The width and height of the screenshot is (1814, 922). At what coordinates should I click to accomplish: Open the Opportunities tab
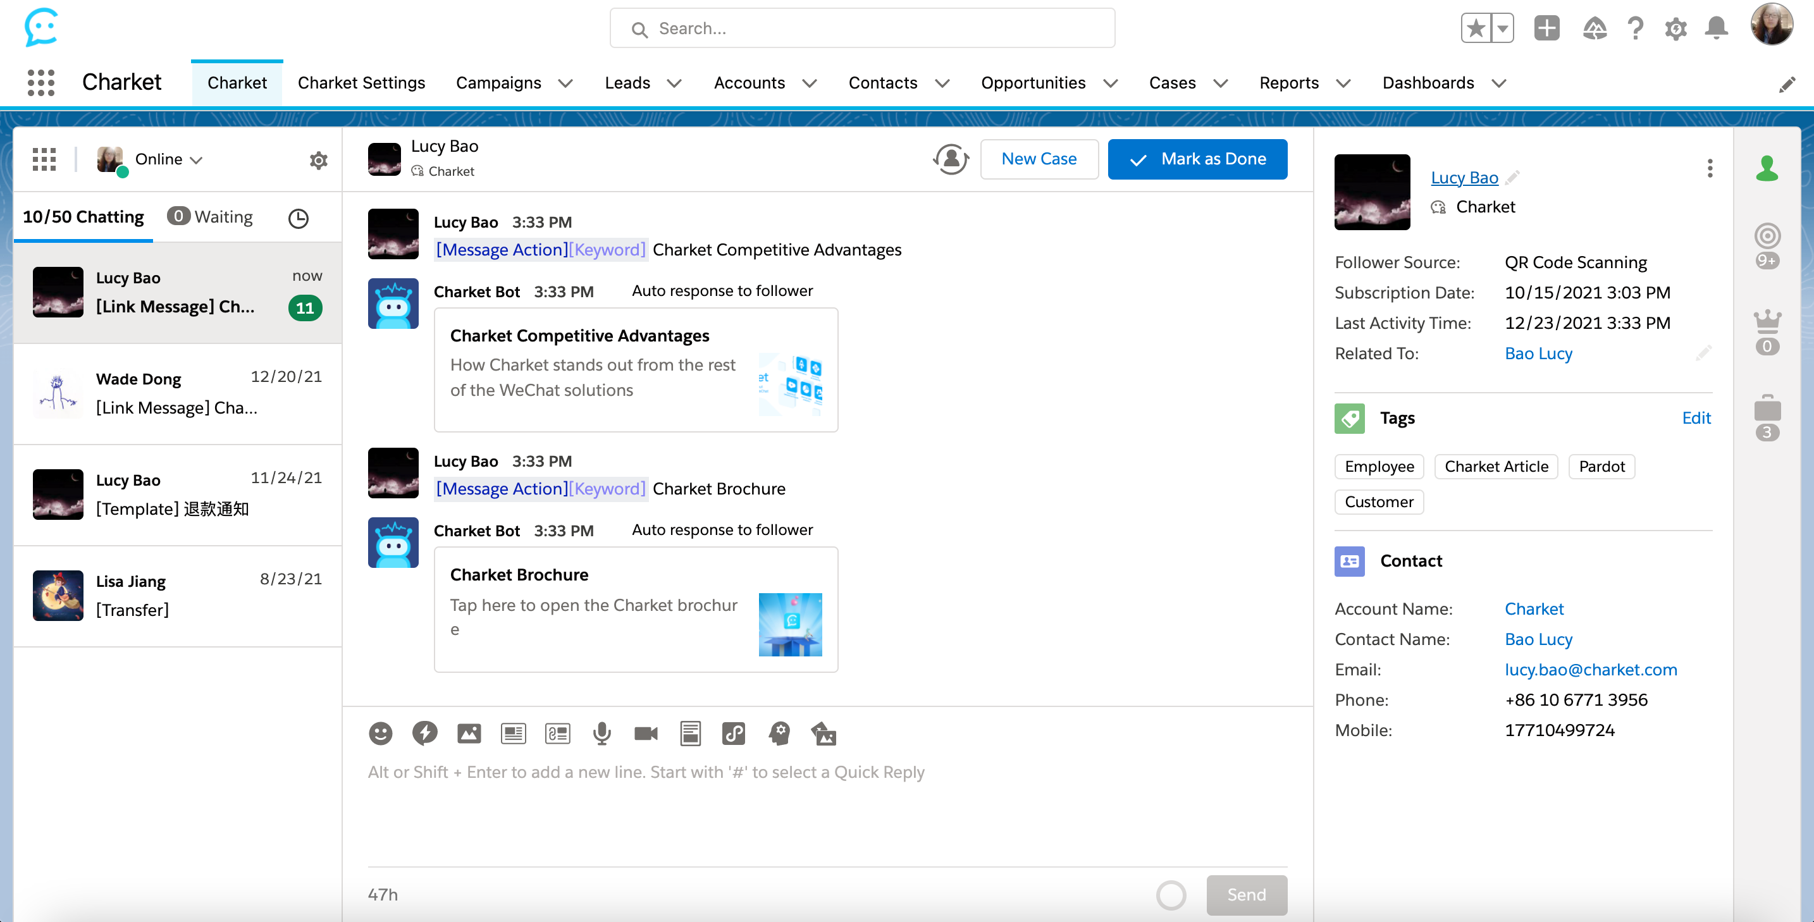(x=1033, y=83)
